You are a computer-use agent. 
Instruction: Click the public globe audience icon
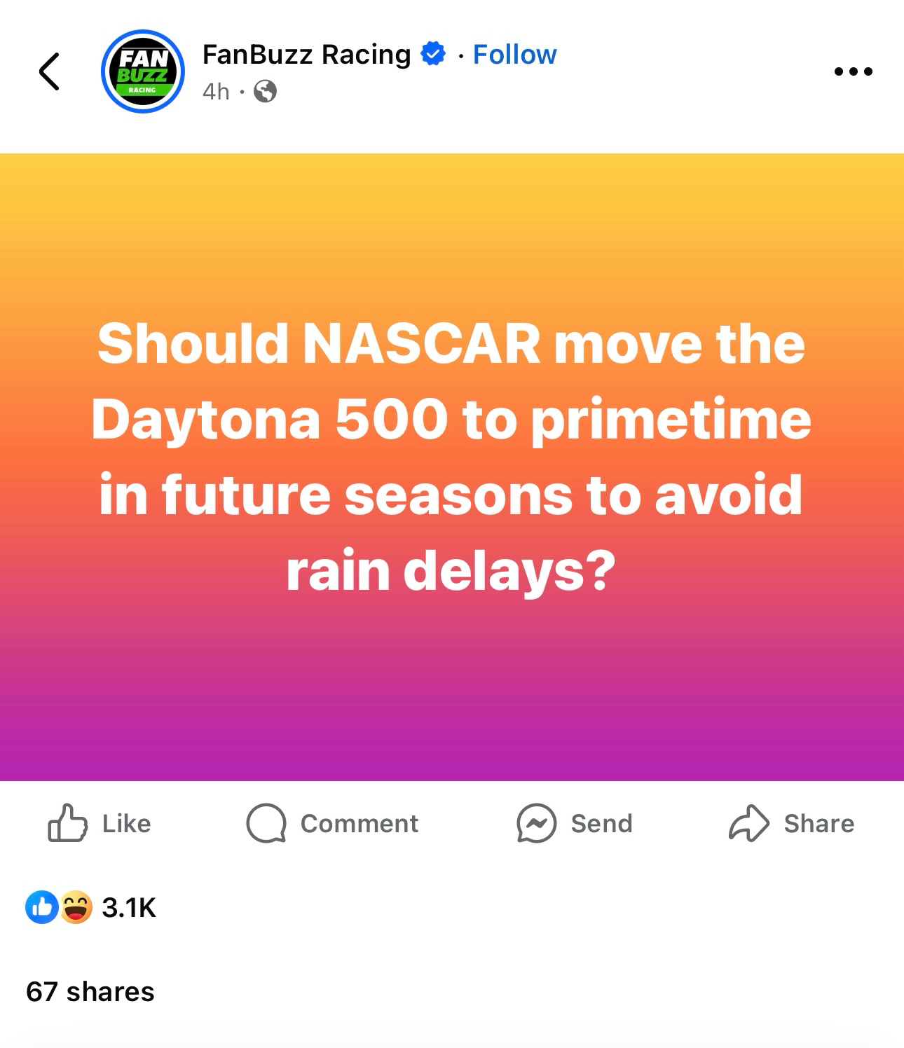[x=265, y=91]
